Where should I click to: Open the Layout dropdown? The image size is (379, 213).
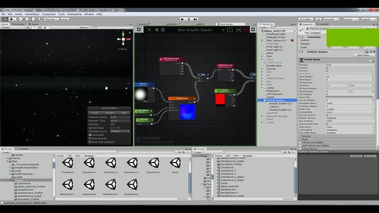[x=368, y=19]
